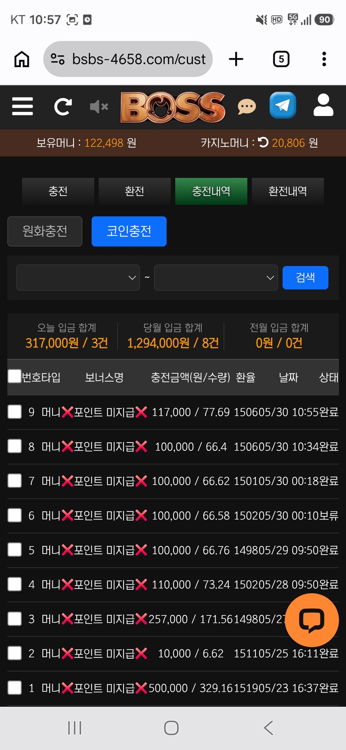Click amount 10,000 / 6.62 in row 2
Screen dimensions: 346x750
[191, 654]
